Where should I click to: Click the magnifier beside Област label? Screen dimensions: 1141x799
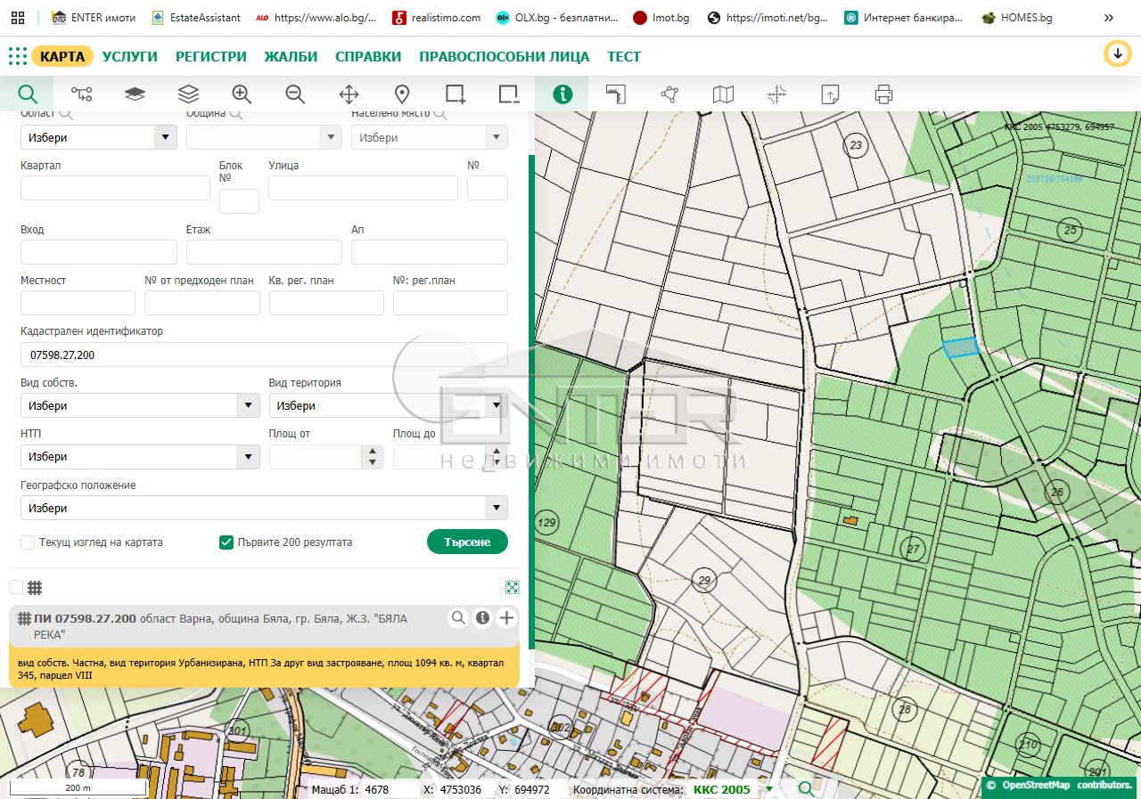(65, 114)
